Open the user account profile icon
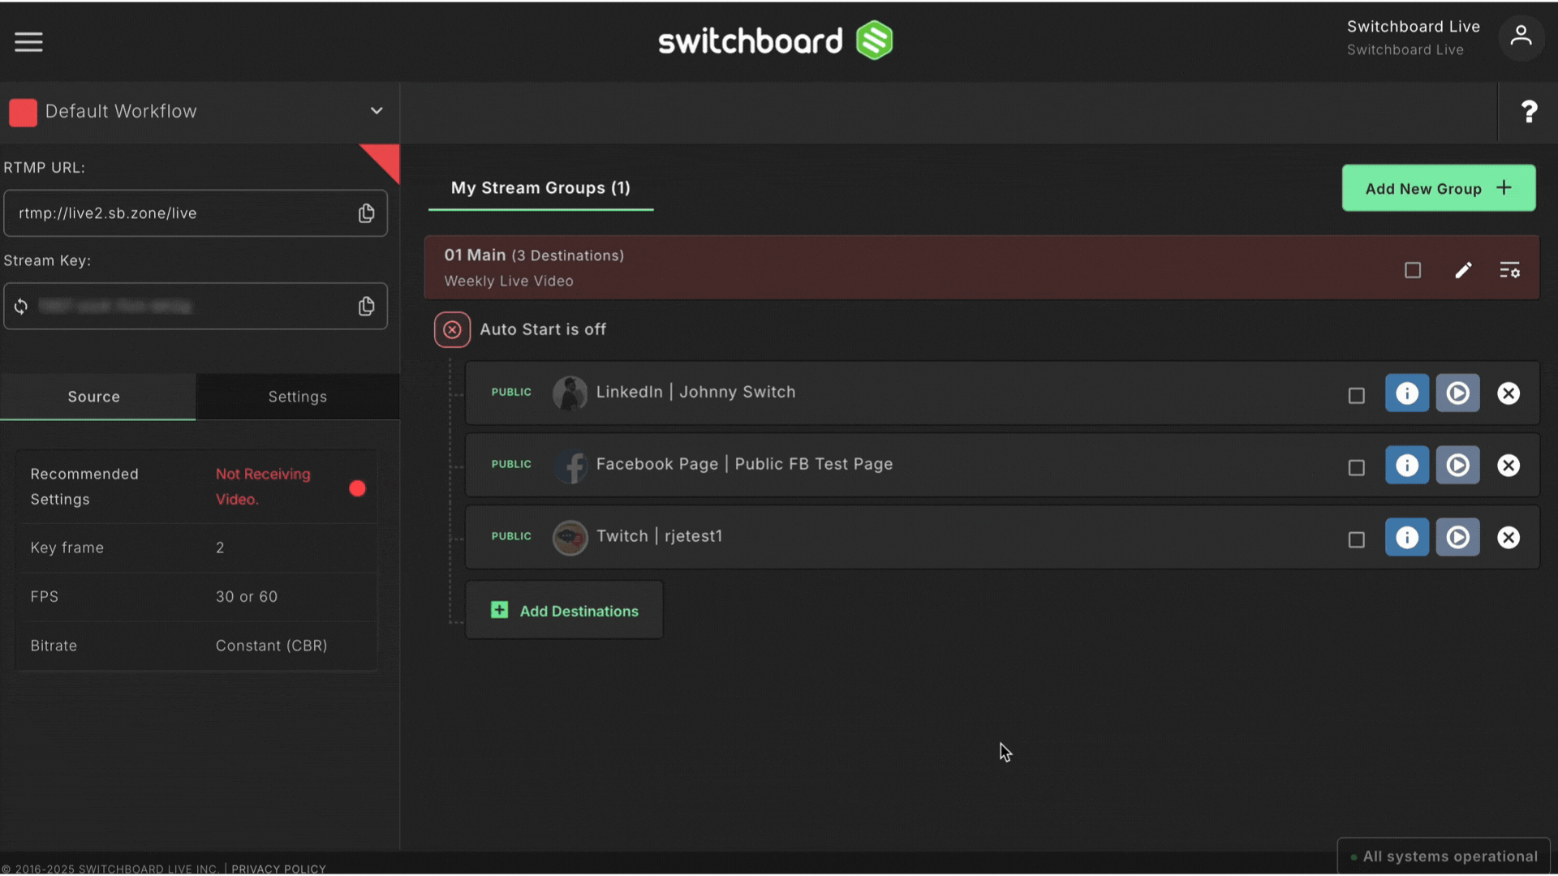This screenshot has width=1558, height=876. coord(1521,37)
